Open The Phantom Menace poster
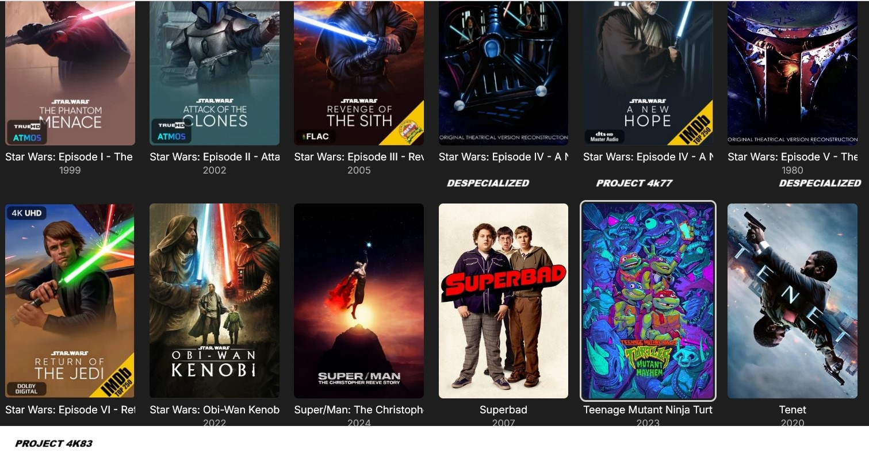Image resolution: width=869 pixels, height=453 pixels. (70, 73)
